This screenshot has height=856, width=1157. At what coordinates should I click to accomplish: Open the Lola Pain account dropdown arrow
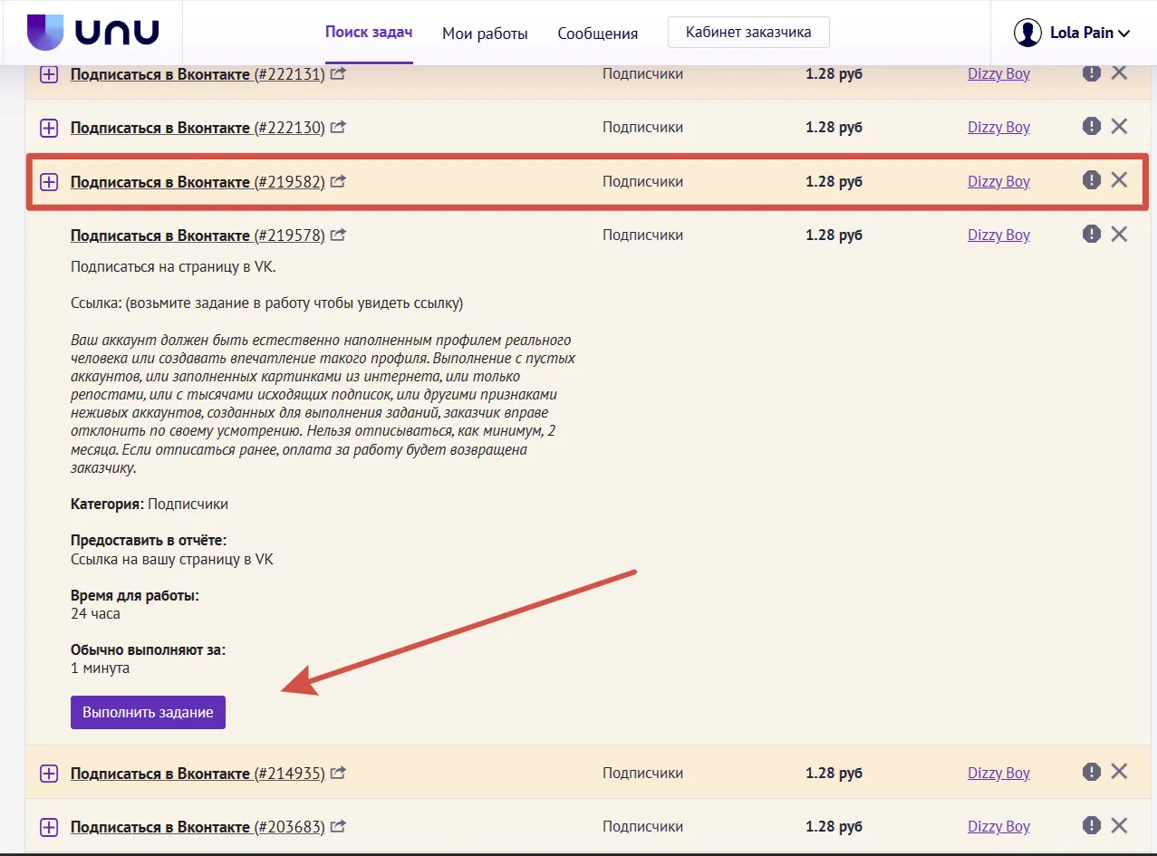pos(1124,34)
